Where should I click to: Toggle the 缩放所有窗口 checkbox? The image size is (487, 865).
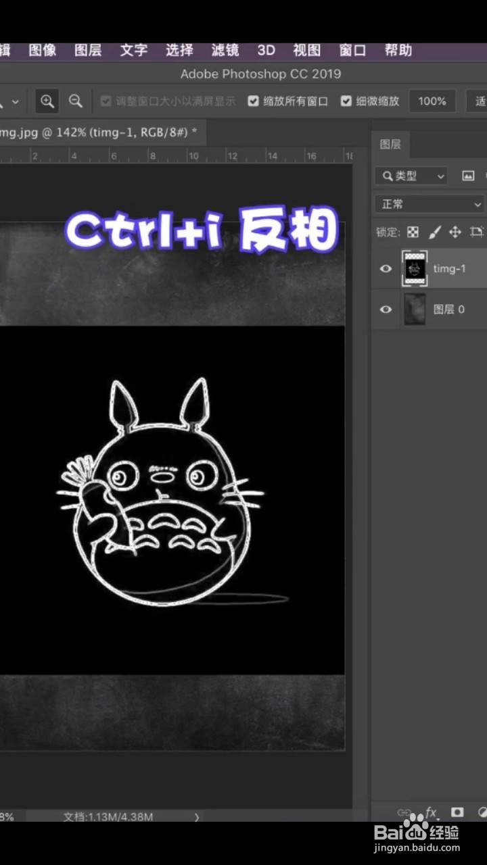pyautogui.click(x=254, y=101)
